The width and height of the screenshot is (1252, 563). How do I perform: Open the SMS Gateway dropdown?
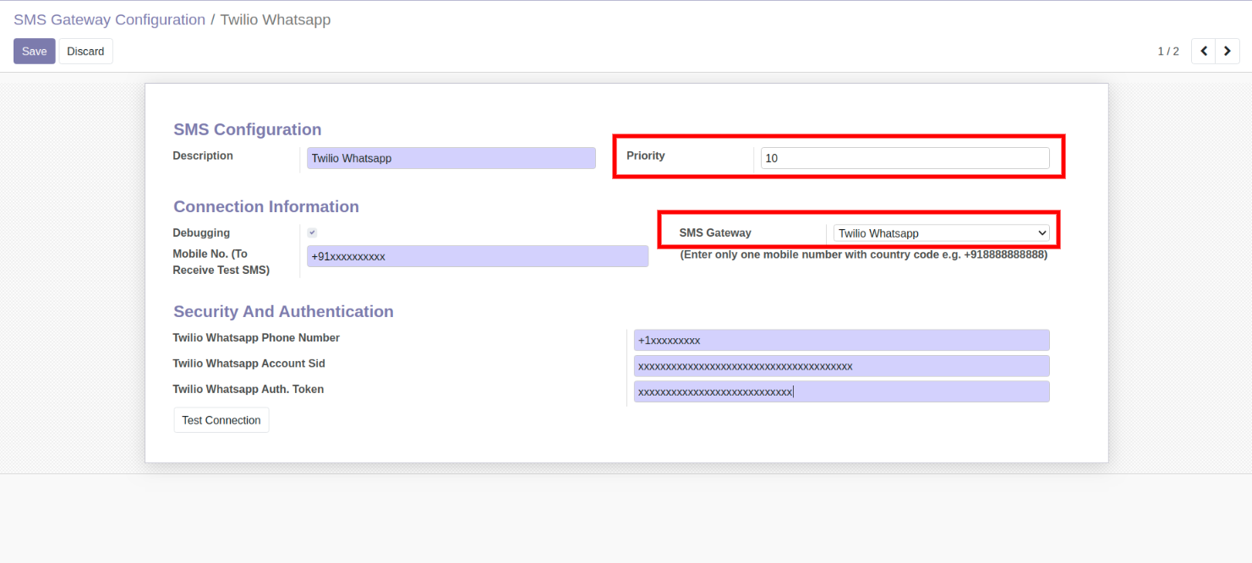coord(941,233)
